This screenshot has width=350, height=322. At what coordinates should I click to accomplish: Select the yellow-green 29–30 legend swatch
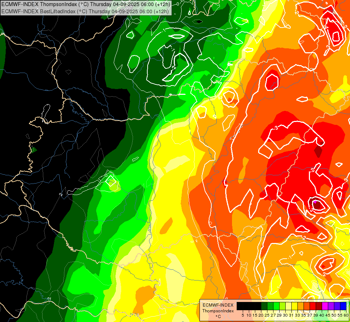coord(282,306)
